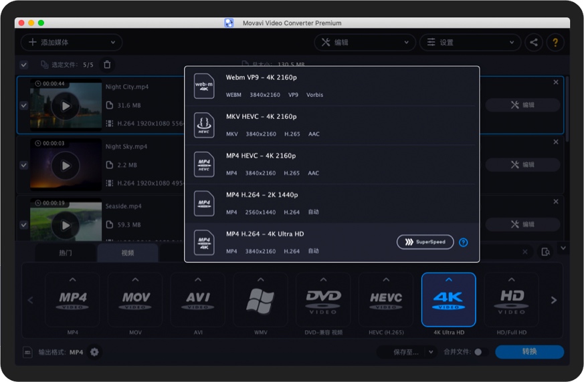Click the MP4 HEVC file icon

(204, 164)
